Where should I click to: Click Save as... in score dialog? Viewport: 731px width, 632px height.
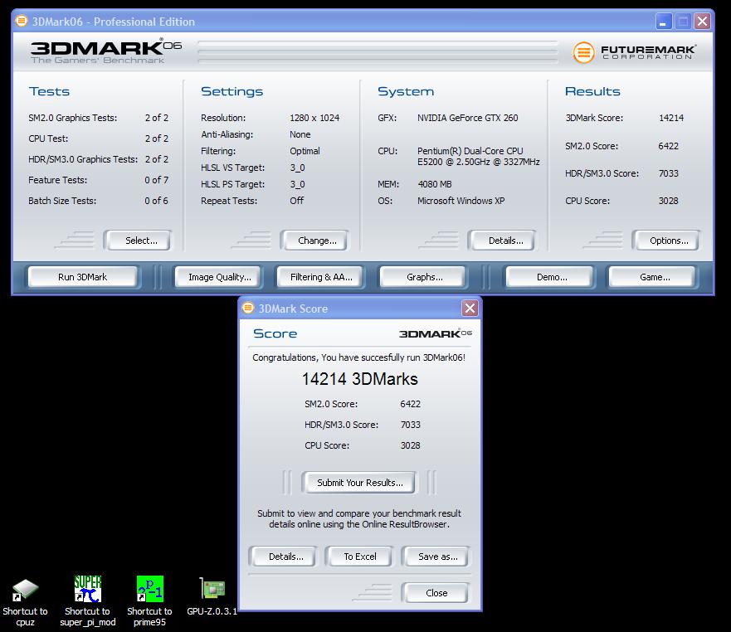[438, 557]
